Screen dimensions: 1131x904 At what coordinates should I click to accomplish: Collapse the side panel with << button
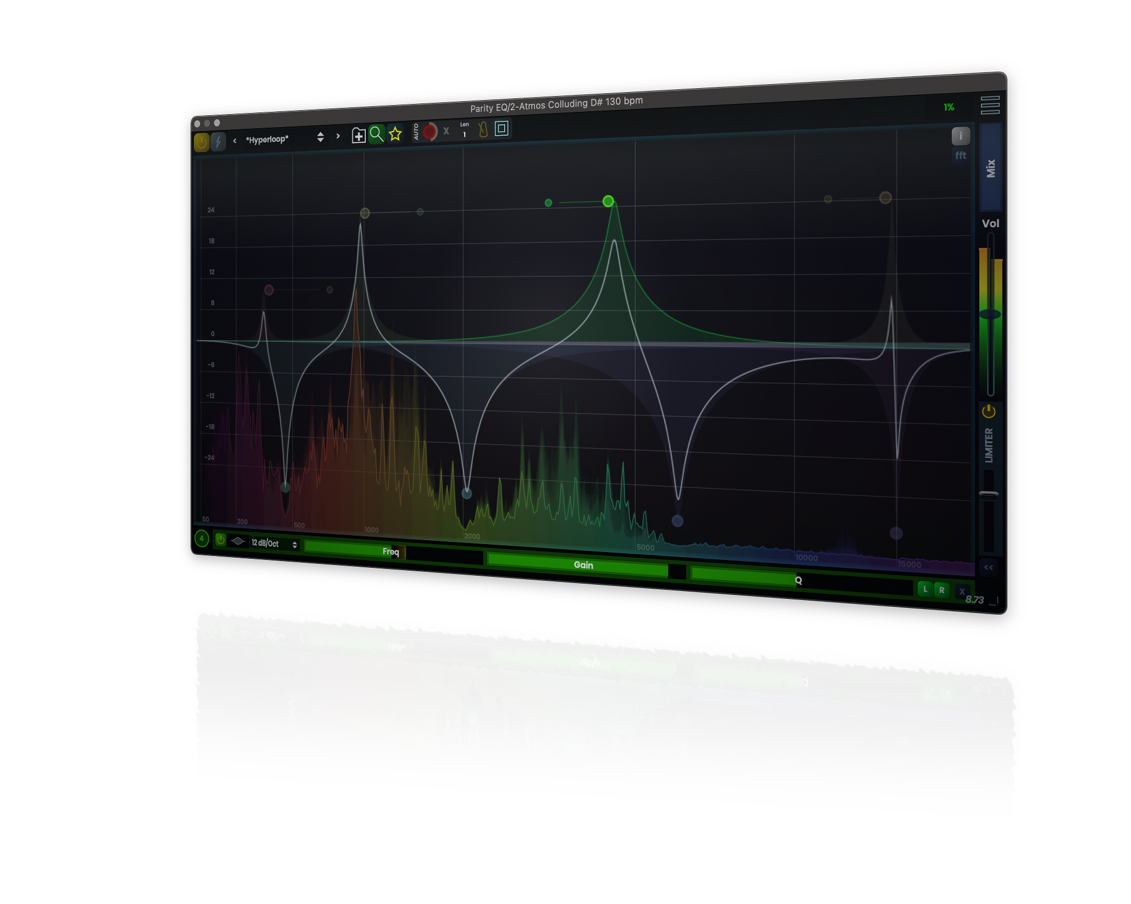click(988, 567)
